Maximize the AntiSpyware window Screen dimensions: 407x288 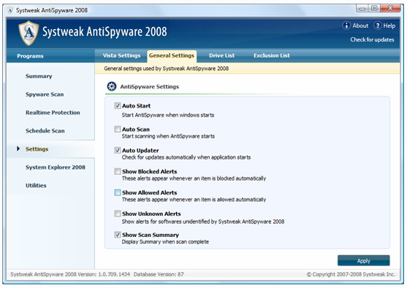[374, 8]
